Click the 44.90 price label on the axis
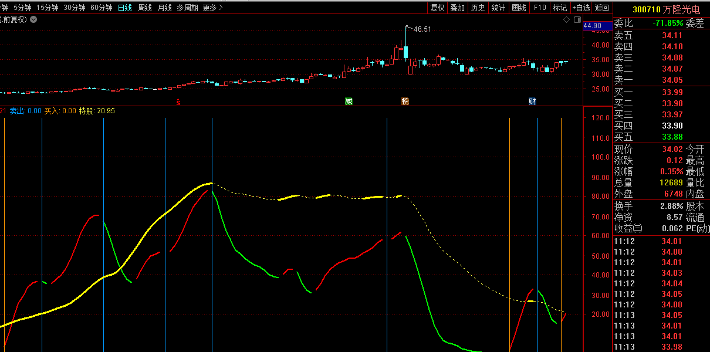The height and width of the screenshot is (352, 710). (x=592, y=26)
